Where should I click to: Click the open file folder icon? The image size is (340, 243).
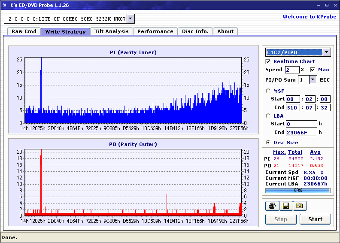click(300, 206)
